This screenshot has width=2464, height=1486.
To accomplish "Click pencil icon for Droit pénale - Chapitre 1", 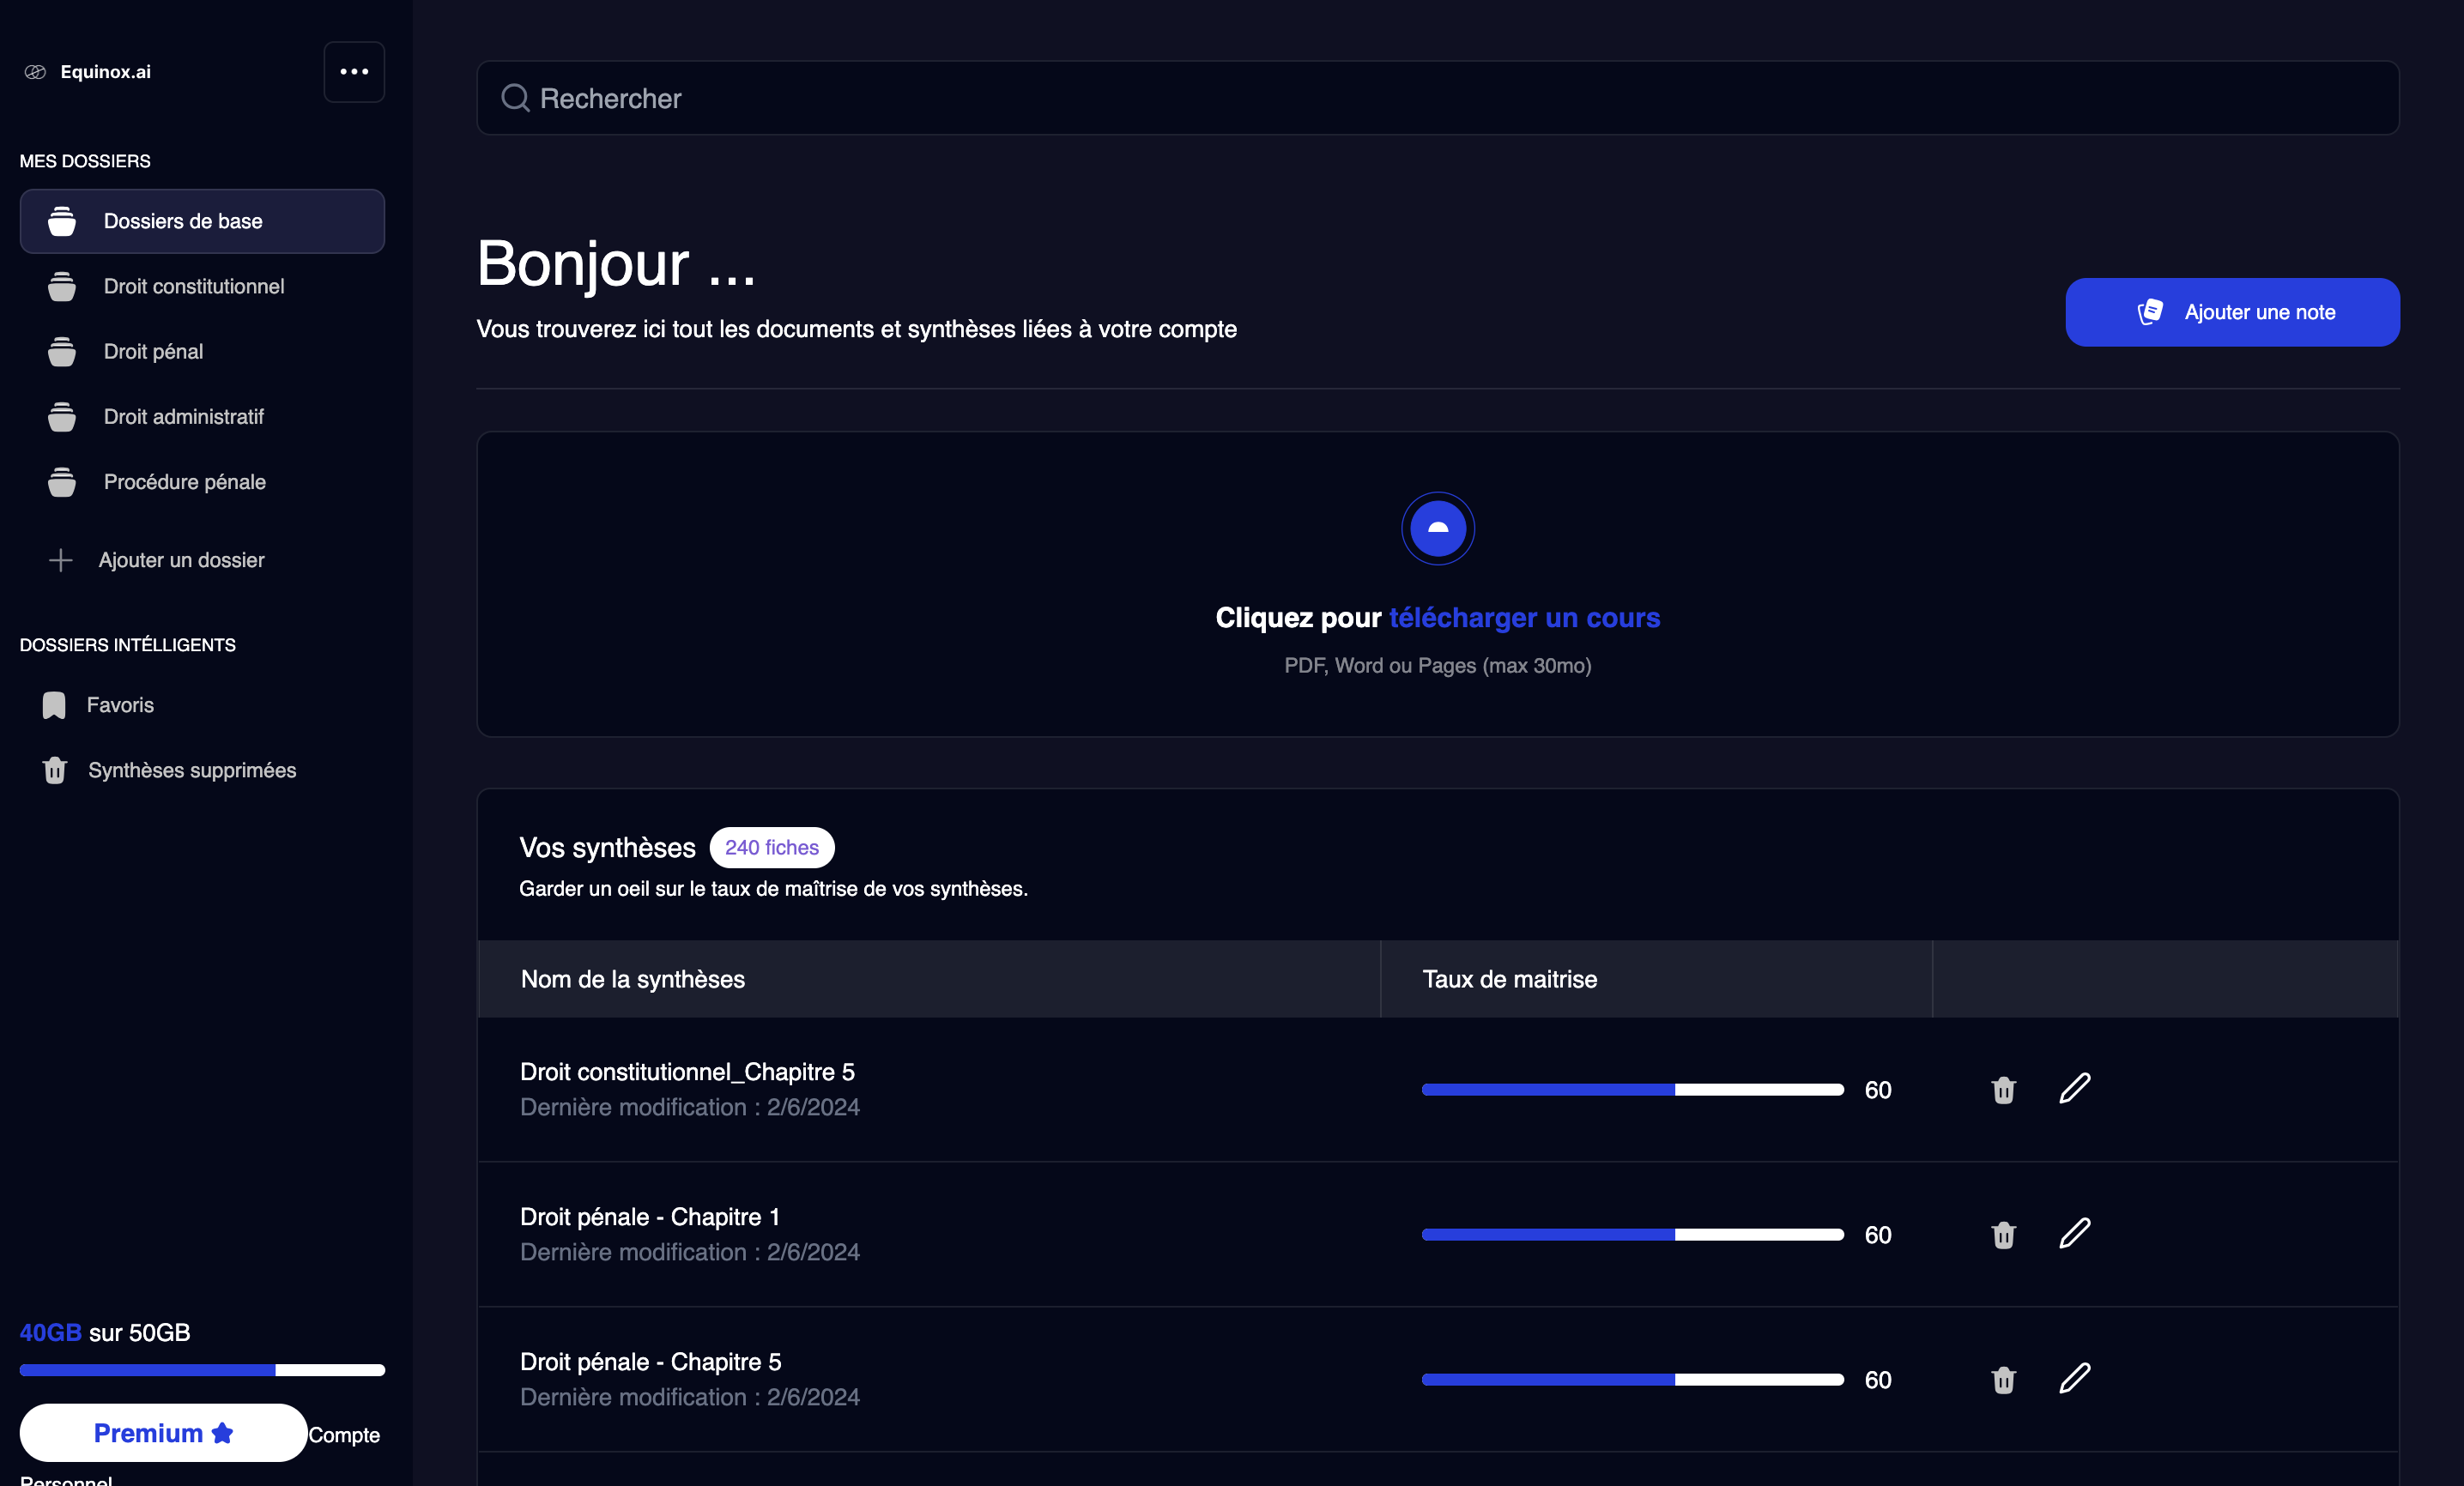I will coord(2075,1233).
